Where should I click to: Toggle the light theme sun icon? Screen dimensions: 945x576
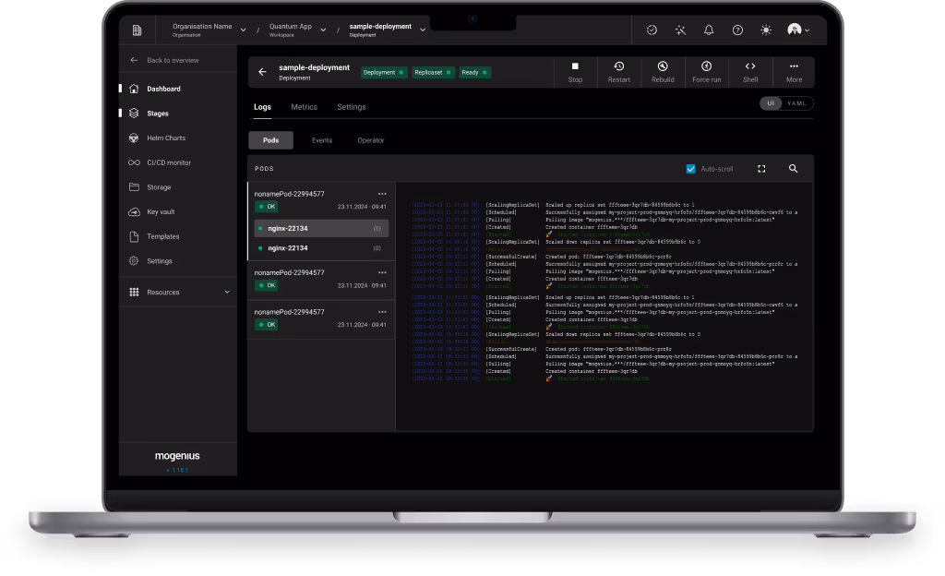[766, 30]
